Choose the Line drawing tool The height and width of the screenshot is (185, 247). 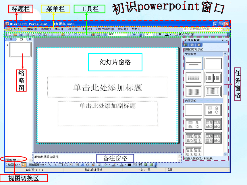click(50, 165)
